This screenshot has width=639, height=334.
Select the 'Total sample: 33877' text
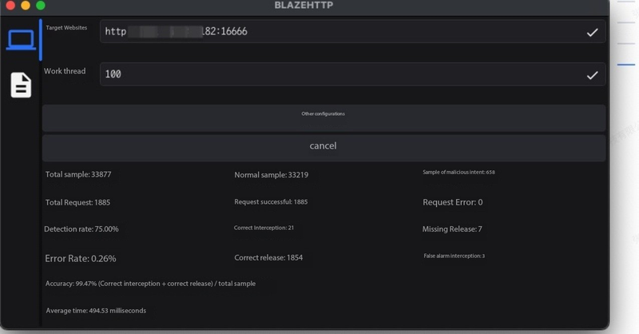[78, 174]
